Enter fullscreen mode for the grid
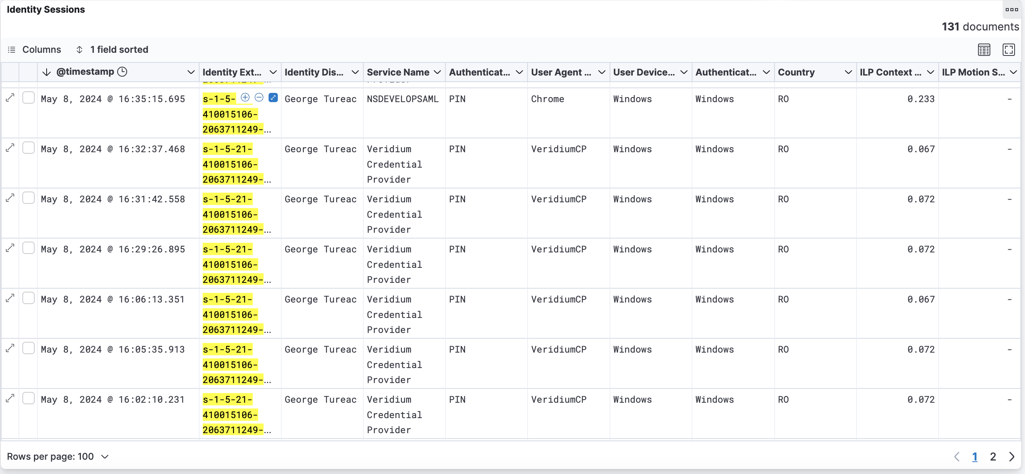This screenshot has width=1025, height=474. pos(1008,50)
